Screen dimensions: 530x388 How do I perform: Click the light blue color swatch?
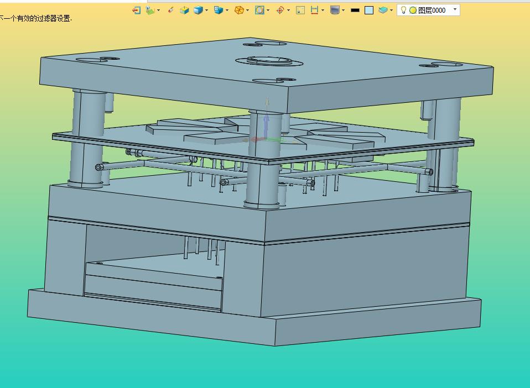click(369, 10)
